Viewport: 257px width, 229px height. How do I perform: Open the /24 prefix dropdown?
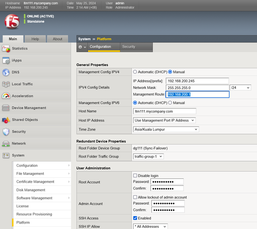[240, 88]
